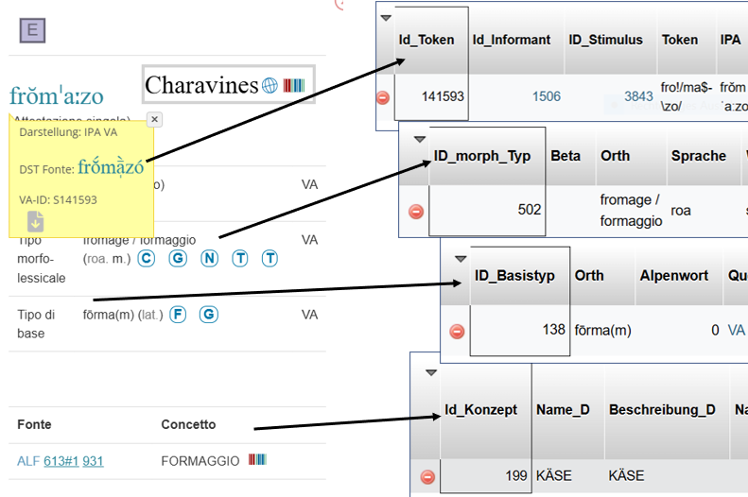This screenshot has width=748, height=497.
Task: Sort by the Id_Stimulus column header
Action: click(x=605, y=40)
